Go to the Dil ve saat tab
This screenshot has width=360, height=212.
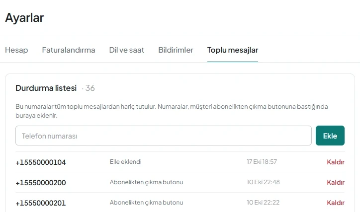tap(126, 50)
